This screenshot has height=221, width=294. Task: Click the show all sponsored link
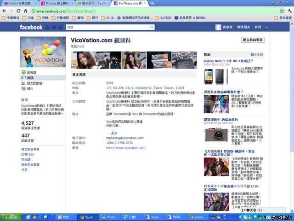[x=257, y=54]
